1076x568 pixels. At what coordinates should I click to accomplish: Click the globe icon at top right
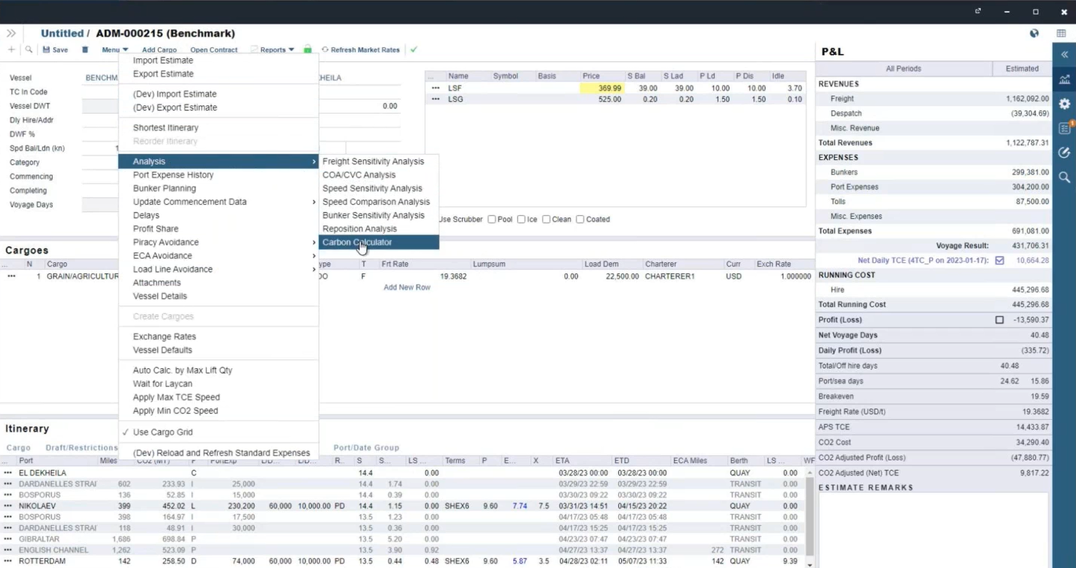click(x=1034, y=34)
